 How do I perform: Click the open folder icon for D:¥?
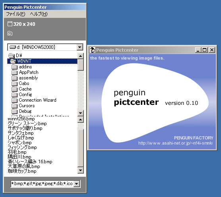click(x=12, y=56)
